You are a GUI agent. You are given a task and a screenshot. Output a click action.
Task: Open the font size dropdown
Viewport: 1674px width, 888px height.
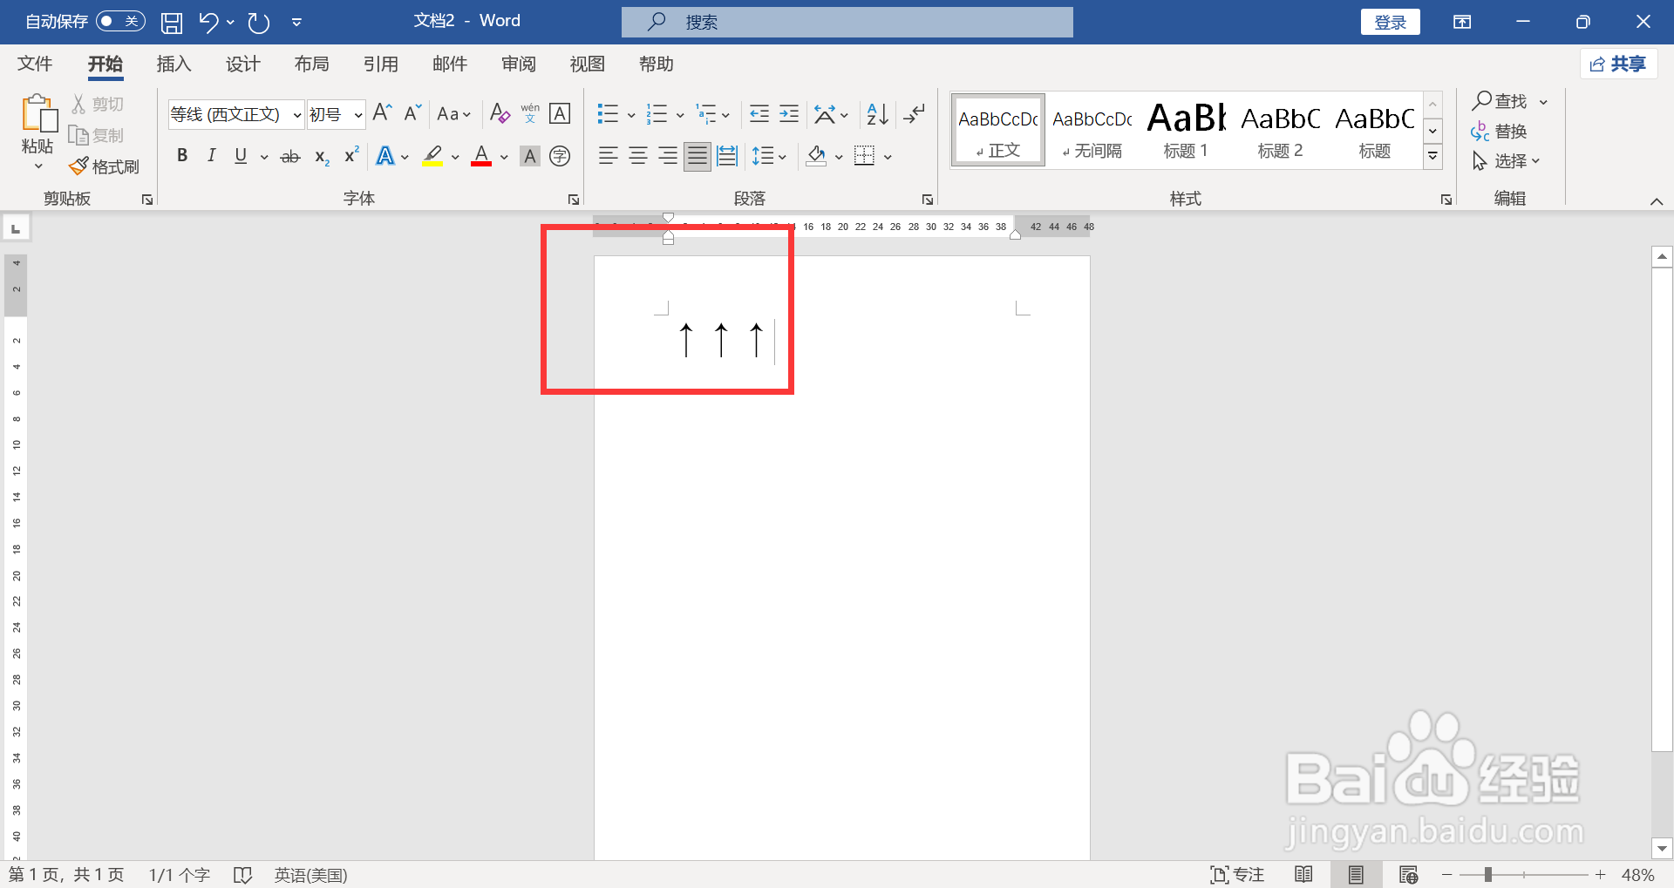pyautogui.click(x=358, y=115)
